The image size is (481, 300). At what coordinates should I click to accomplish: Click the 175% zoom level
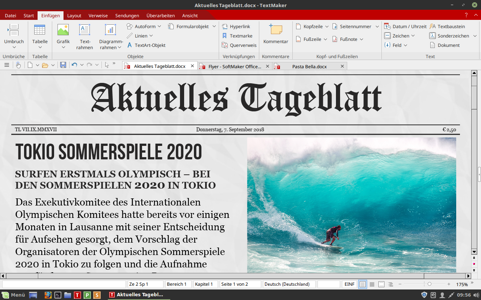(x=462, y=285)
